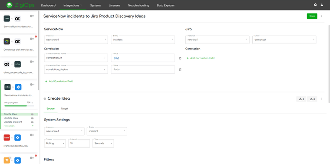Open ServiceNow Entity dropdown at top
Viewport: 330px width, 164px height.
pos(143,40)
